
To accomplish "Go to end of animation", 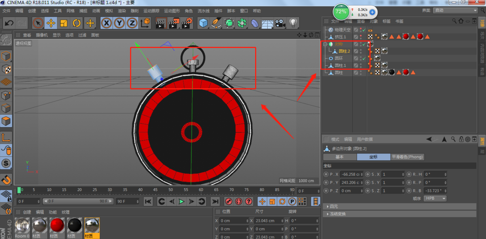I will 215,202.
